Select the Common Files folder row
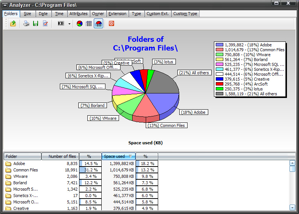This screenshot has width=299, height=214. click(26, 170)
